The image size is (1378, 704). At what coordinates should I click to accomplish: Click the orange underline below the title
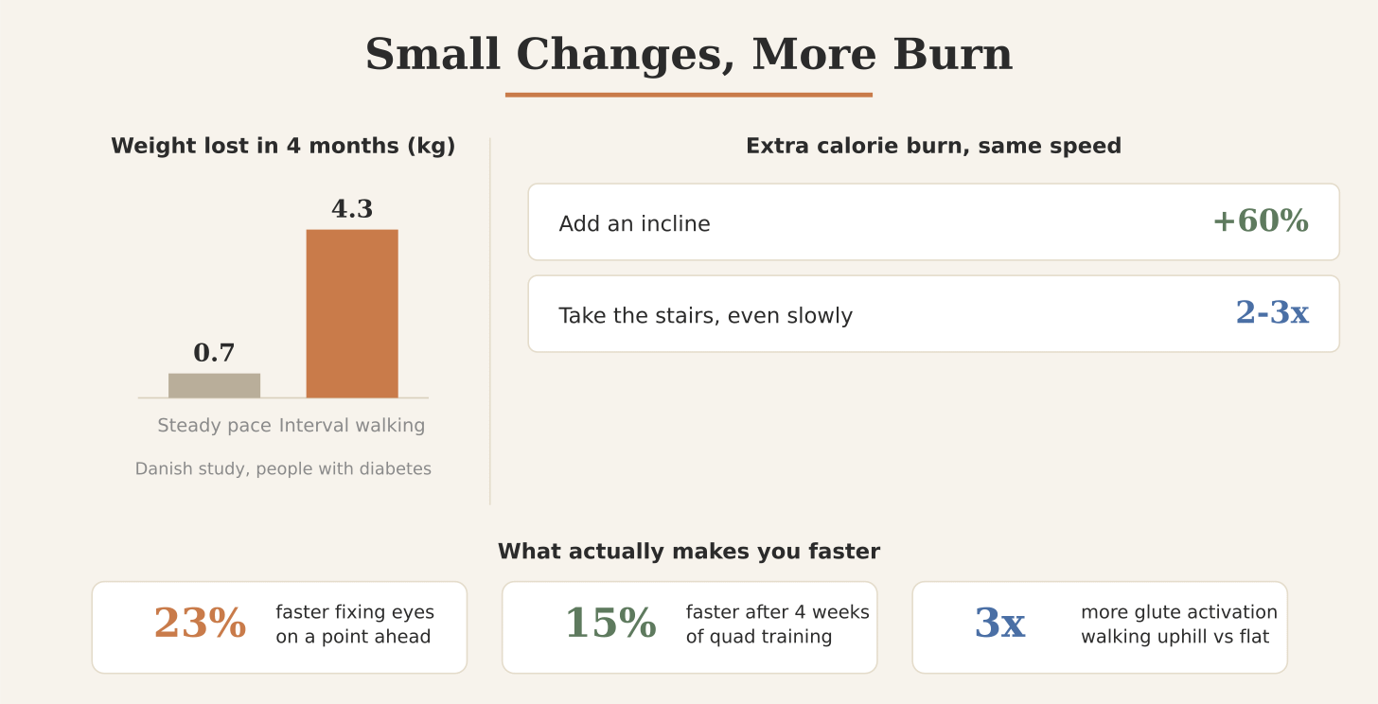click(x=689, y=95)
